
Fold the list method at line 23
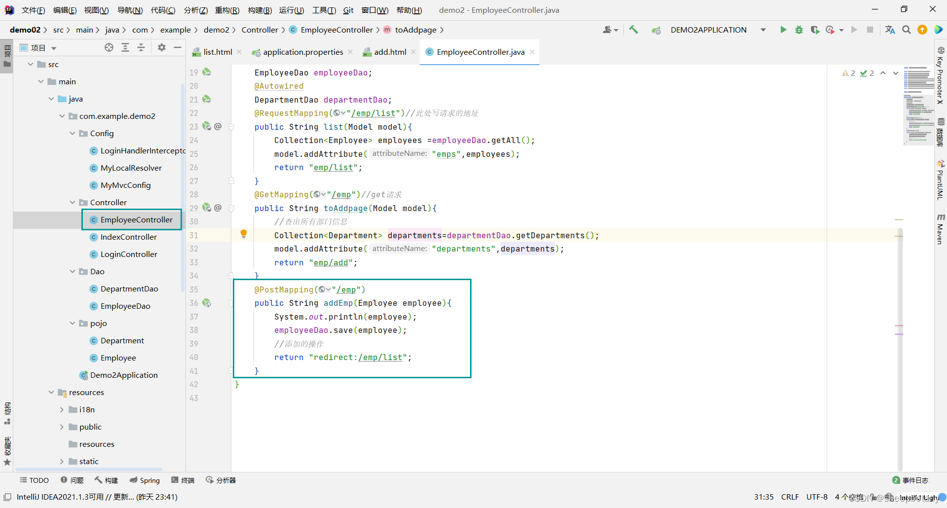[x=231, y=127]
